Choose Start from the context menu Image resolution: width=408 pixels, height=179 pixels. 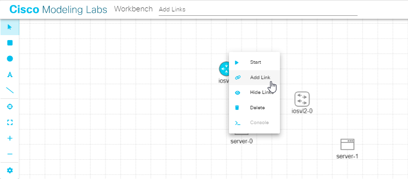[x=255, y=62]
